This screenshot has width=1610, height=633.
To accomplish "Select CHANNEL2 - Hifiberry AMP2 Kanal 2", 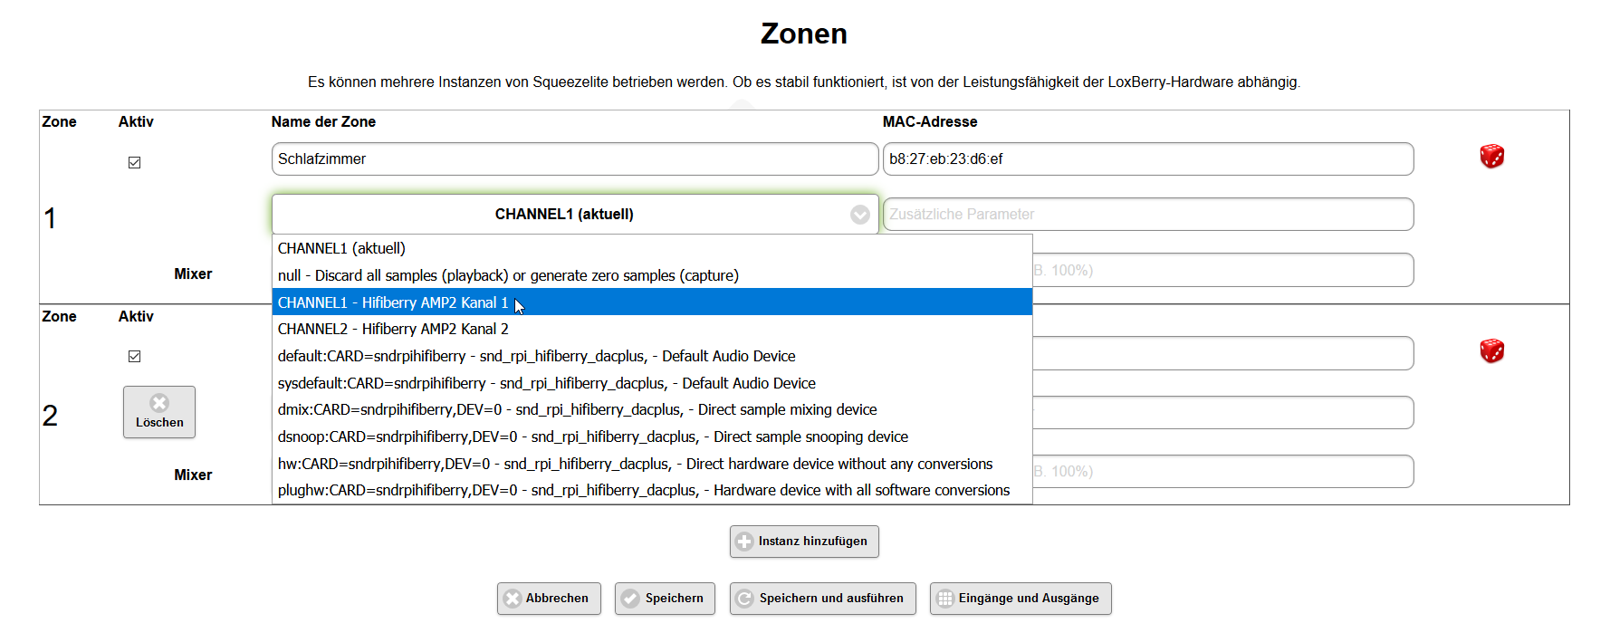I will coord(393,330).
